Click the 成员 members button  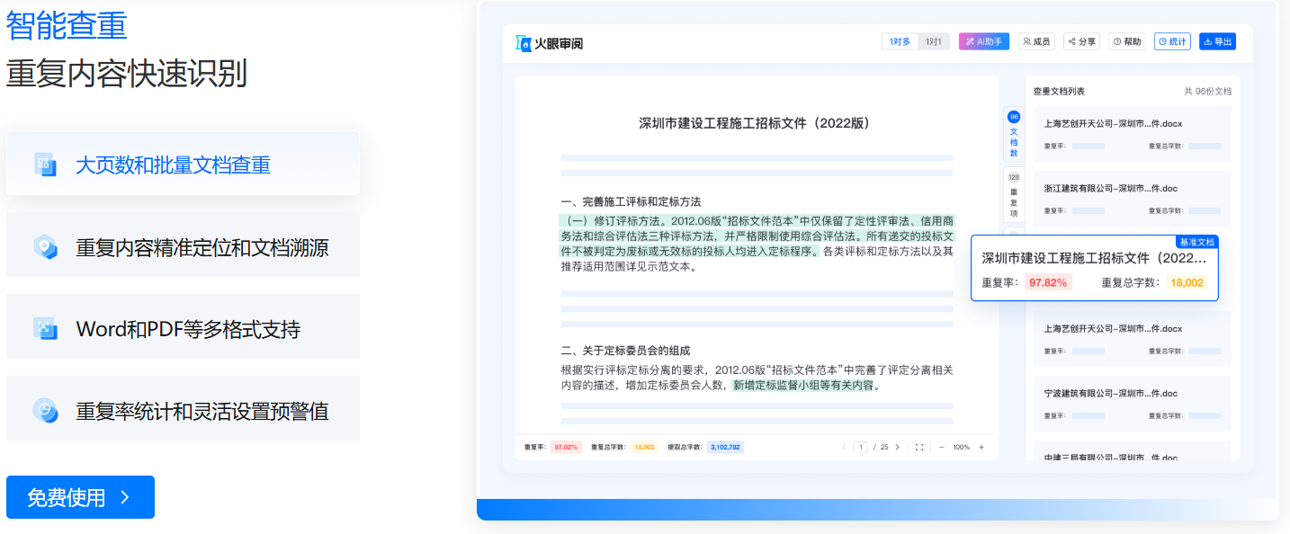tap(1036, 41)
